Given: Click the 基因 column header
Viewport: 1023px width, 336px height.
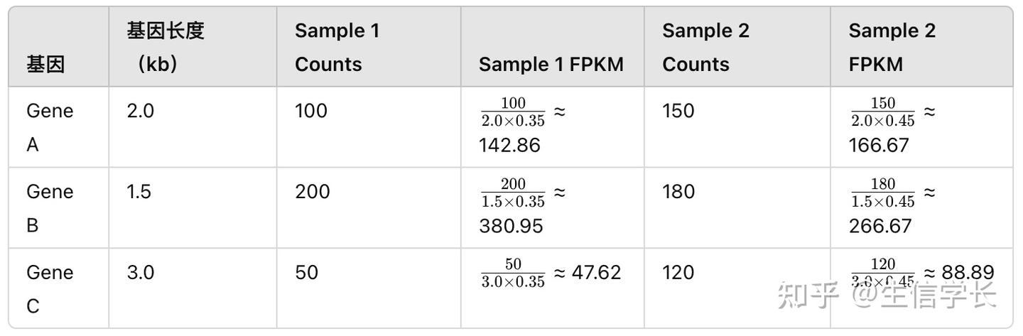Looking at the screenshot, I should pyautogui.click(x=45, y=64).
